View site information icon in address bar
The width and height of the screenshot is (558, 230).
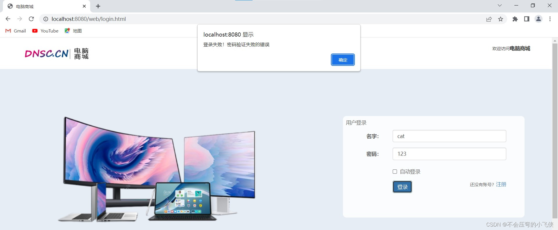click(x=46, y=19)
